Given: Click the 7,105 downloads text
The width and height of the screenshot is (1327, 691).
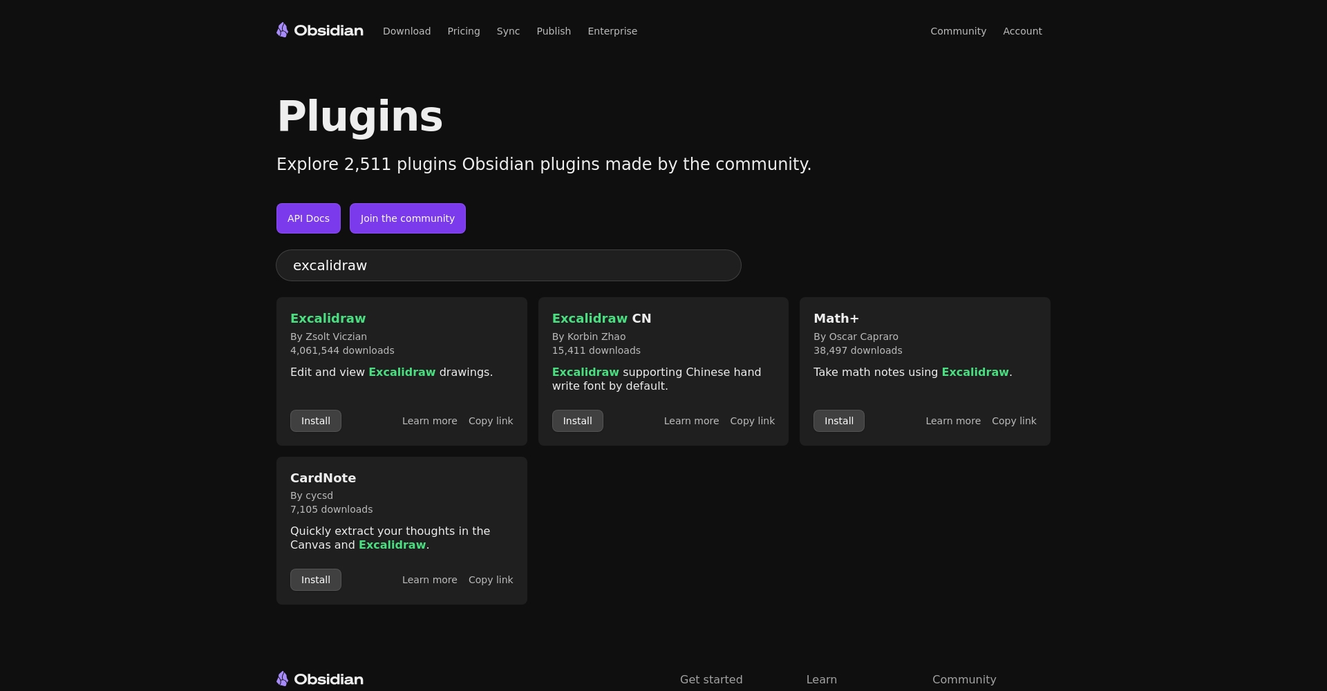Looking at the screenshot, I should click(331, 509).
